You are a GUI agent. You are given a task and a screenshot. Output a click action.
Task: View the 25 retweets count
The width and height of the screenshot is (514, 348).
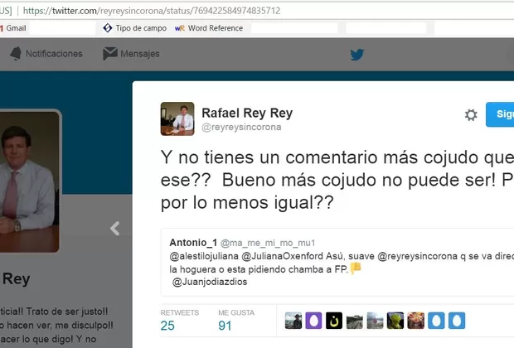pyautogui.click(x=167, y=326)
